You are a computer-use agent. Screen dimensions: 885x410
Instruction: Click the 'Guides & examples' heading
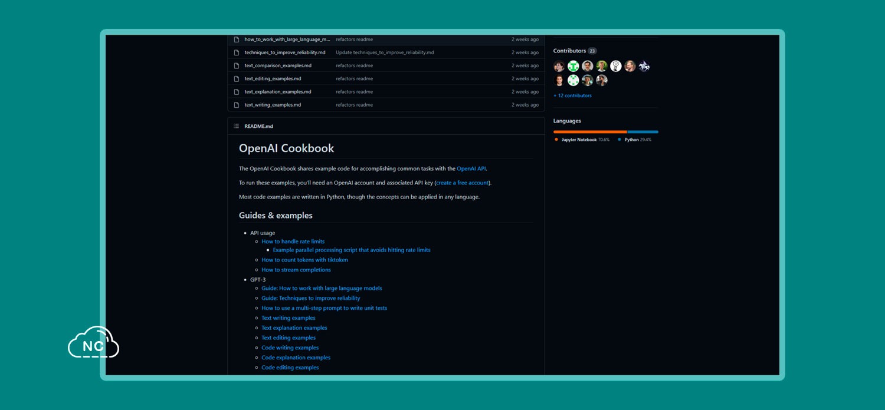[276, 216]
